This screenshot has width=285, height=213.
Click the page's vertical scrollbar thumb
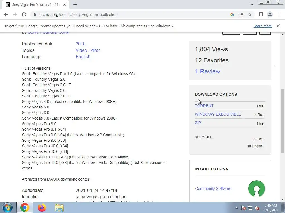point(283,121)
